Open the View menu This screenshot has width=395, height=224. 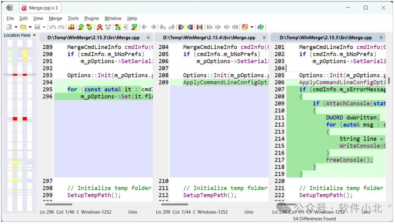pos(38,18)
